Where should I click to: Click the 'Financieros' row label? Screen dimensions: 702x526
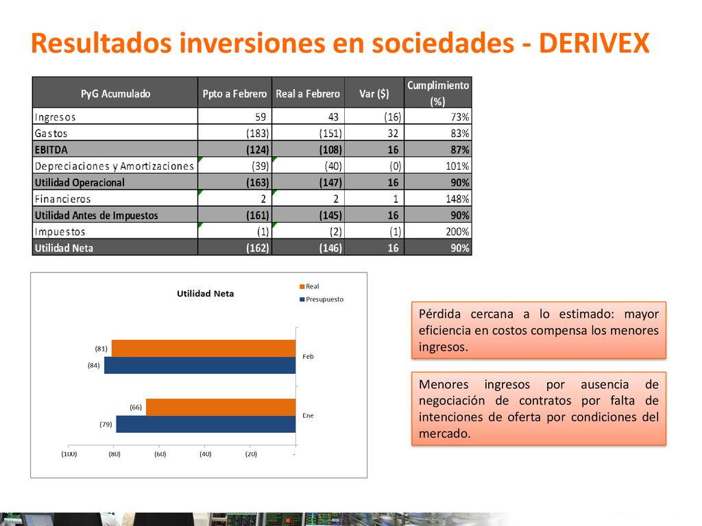point(62,199)
